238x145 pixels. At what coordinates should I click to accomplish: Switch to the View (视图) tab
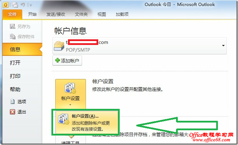[x=101, y=14]
